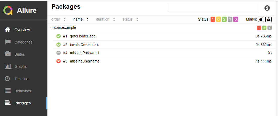The height and width of the screenshot is (116, 278).
Task: Toggle the yellow broken status filter
Action: [x=218, y=19]
